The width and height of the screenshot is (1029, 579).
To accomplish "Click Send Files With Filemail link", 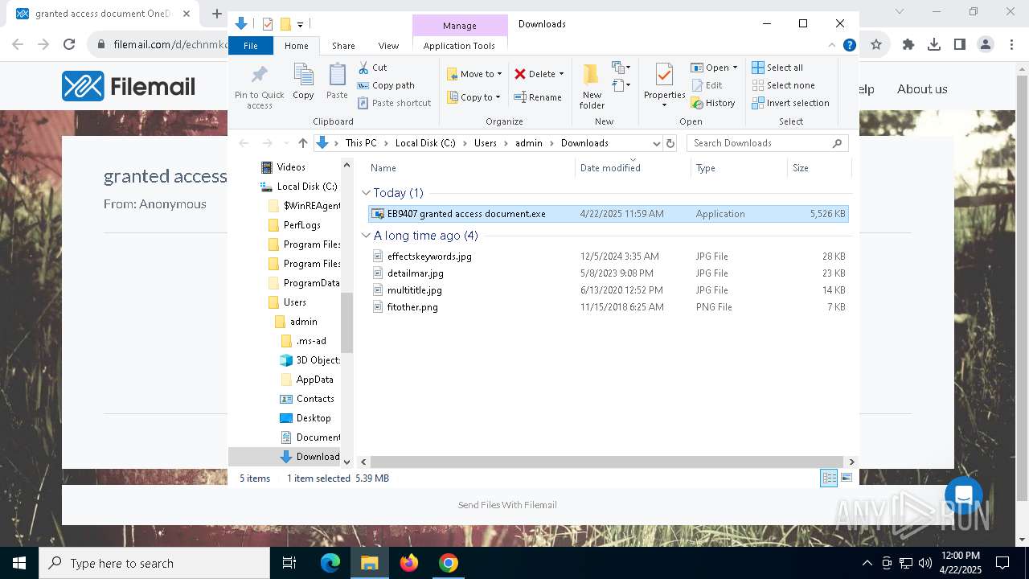I will (507, 505).
